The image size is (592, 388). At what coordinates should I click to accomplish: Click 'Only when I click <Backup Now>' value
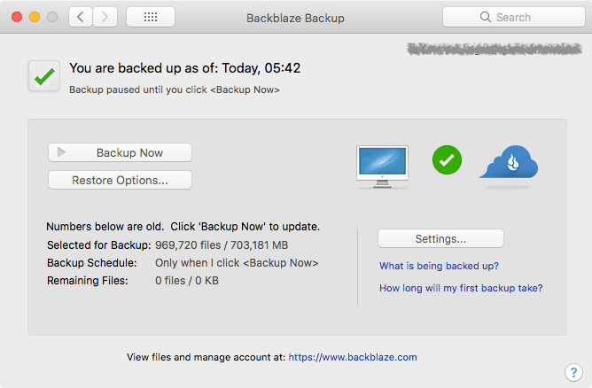237,263
